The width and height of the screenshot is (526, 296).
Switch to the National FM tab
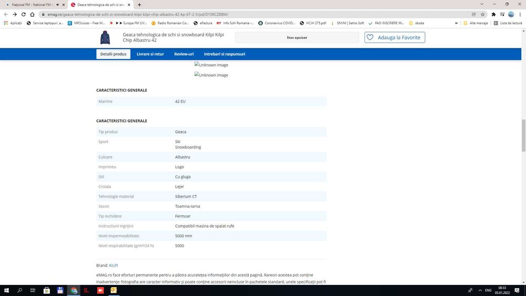[32, 5]
